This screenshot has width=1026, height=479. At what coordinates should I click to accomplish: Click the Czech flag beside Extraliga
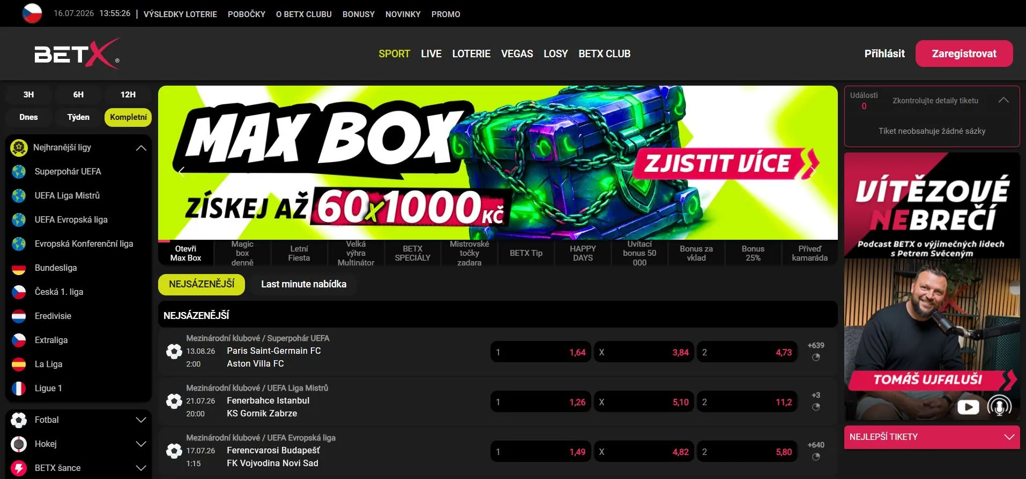[19, 340]
